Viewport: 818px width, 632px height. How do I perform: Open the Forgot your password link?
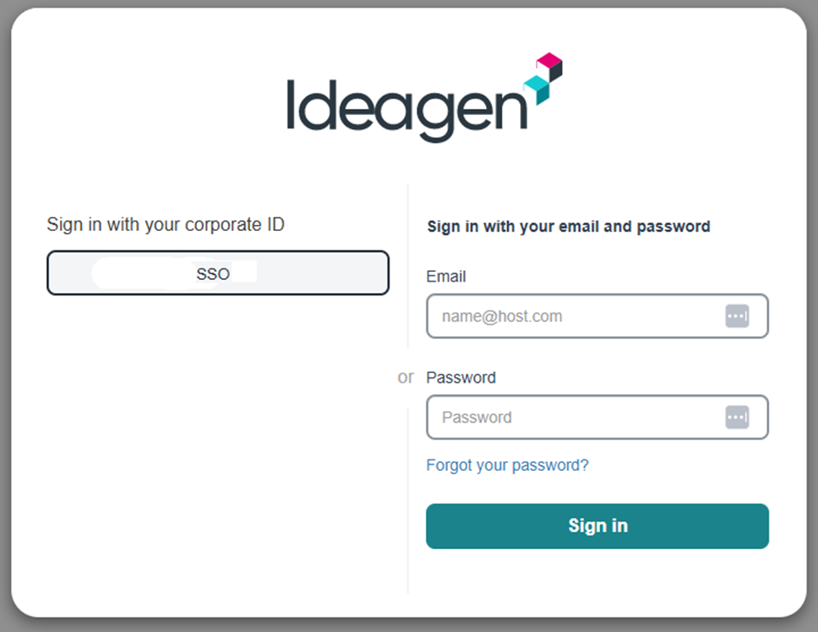pyautogui.click(x=507, y=466)
